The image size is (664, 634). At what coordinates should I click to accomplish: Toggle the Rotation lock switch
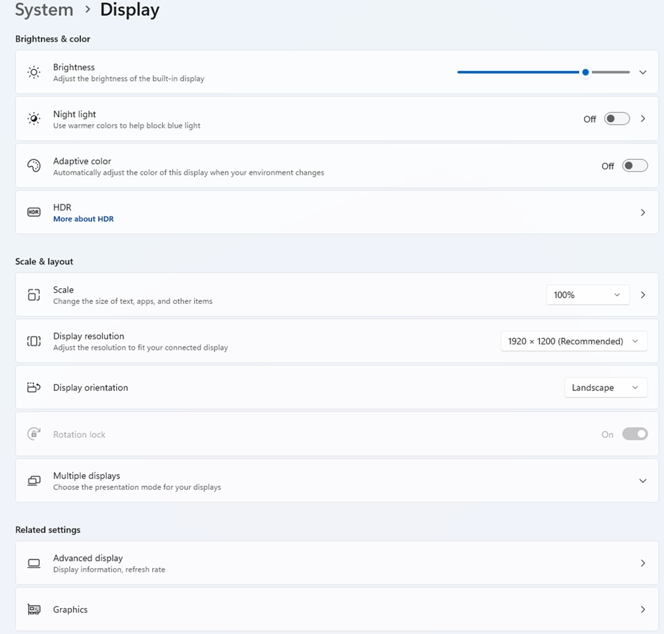(634, 434)
